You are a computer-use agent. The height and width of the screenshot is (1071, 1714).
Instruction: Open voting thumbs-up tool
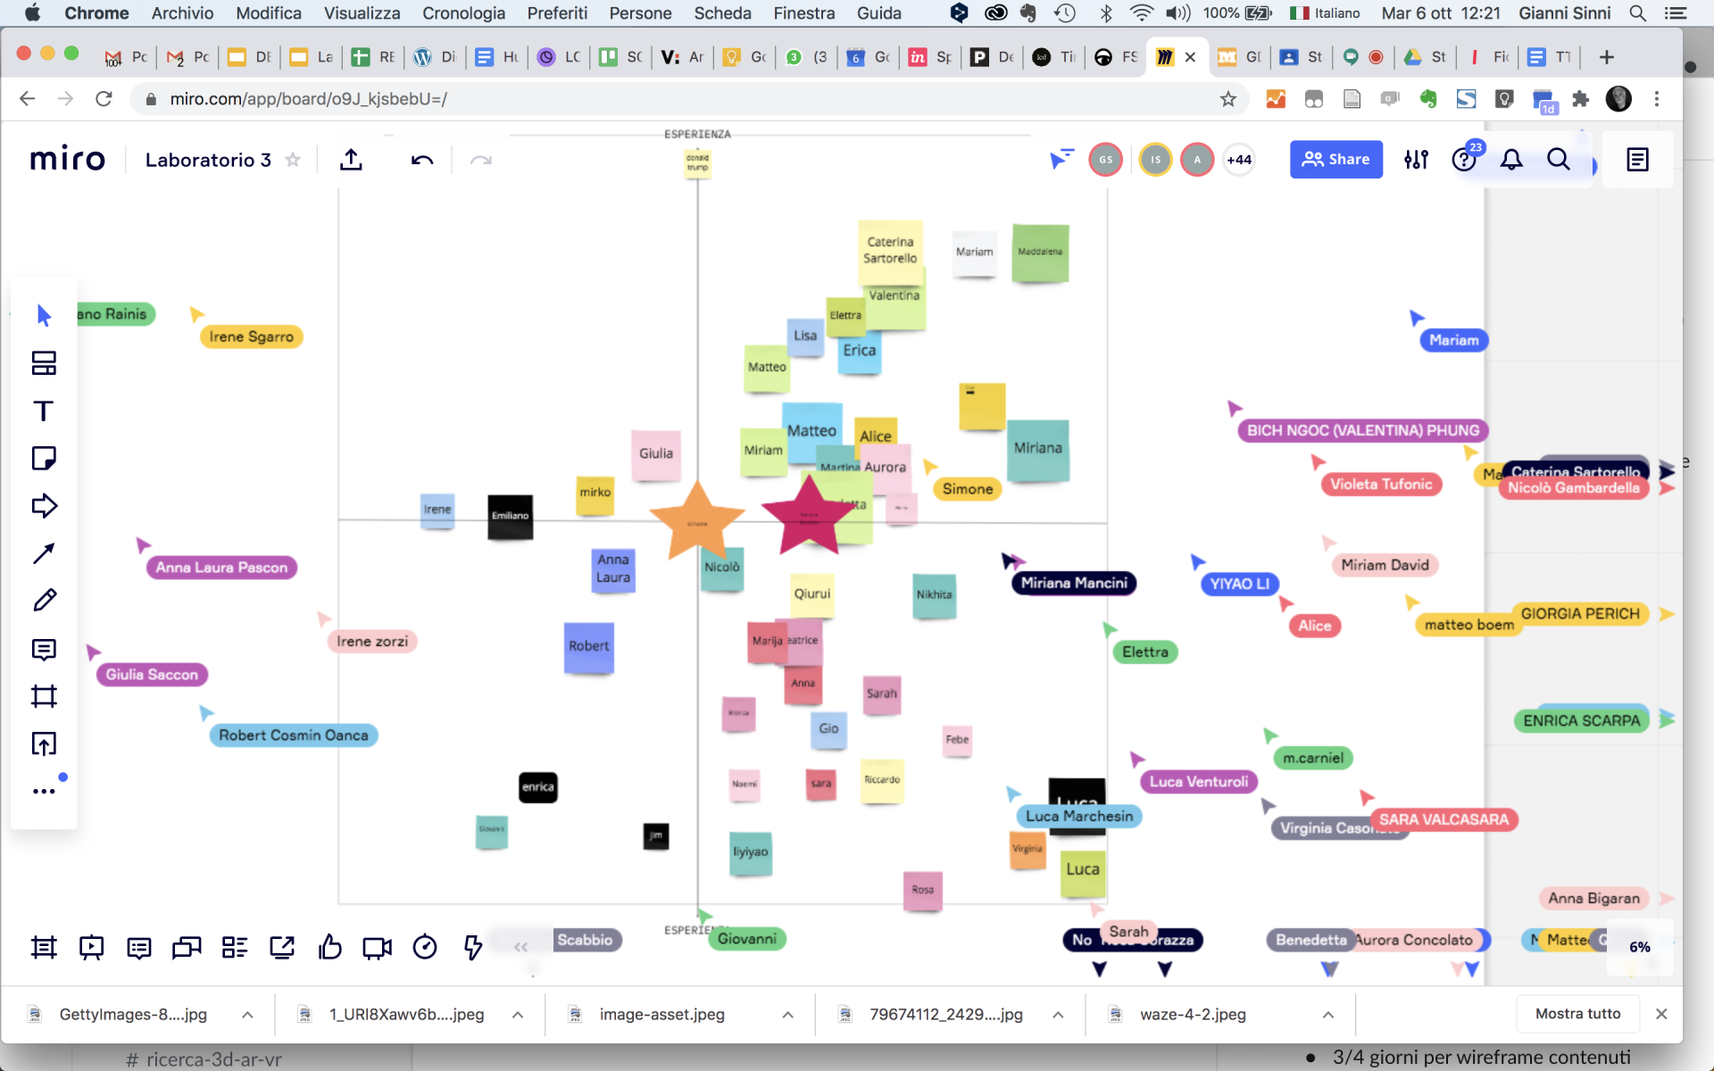click(329, 947)
